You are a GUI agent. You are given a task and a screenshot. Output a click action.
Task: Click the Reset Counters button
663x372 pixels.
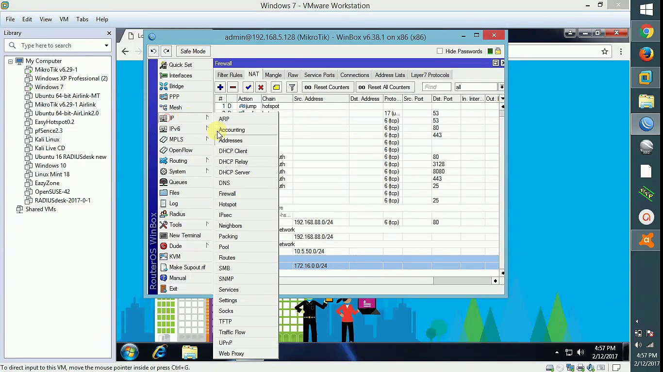327,87
